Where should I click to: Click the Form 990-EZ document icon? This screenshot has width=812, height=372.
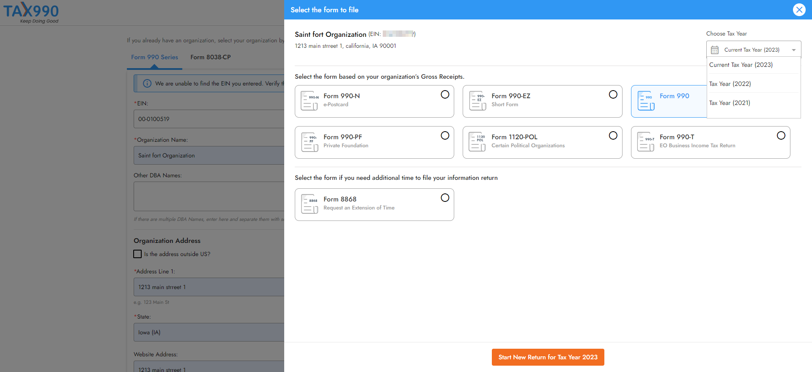point(477,101)
